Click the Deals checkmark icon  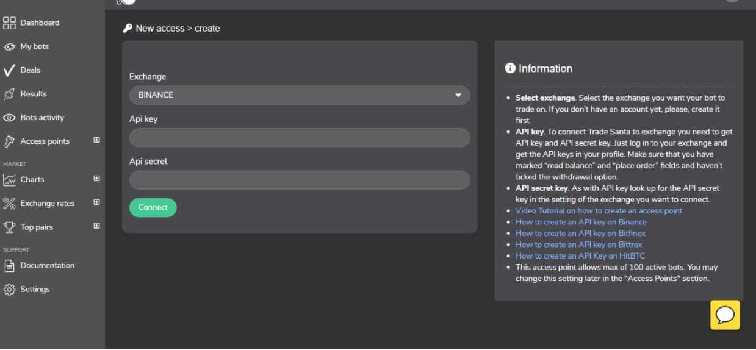click(9, 71)
